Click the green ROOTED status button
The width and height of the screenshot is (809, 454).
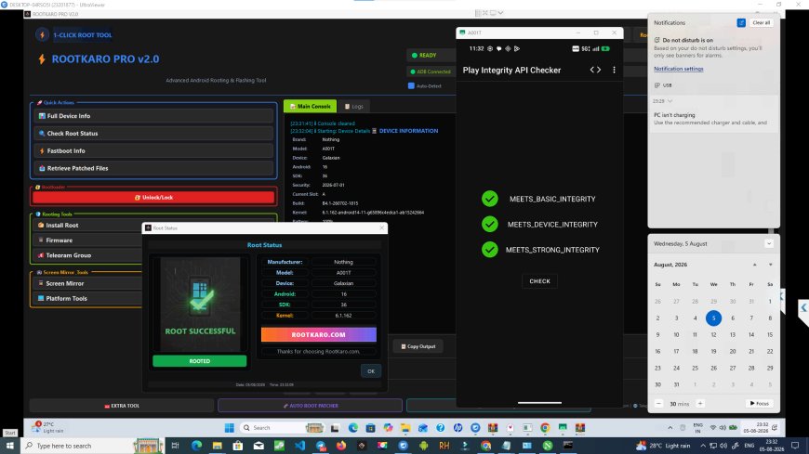200,361
